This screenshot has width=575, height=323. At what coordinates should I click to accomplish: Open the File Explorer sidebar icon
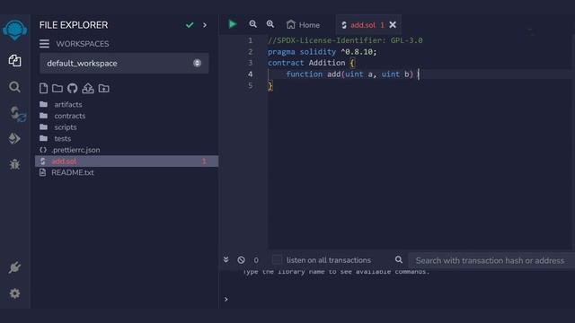14,60
